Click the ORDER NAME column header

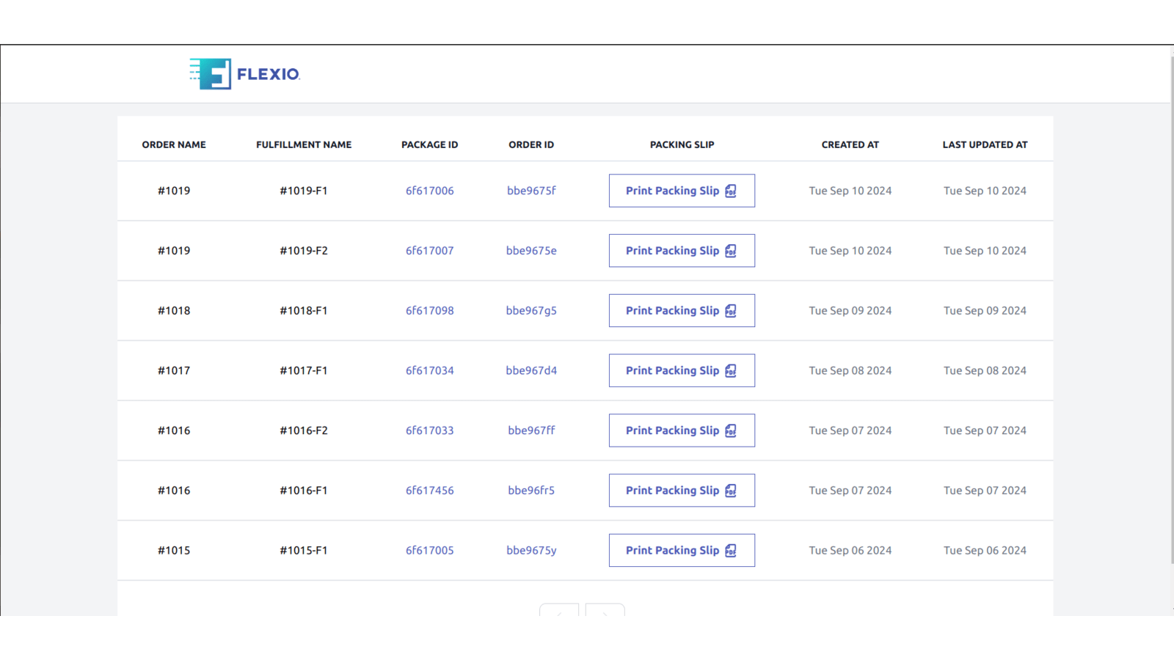[174, 144]
